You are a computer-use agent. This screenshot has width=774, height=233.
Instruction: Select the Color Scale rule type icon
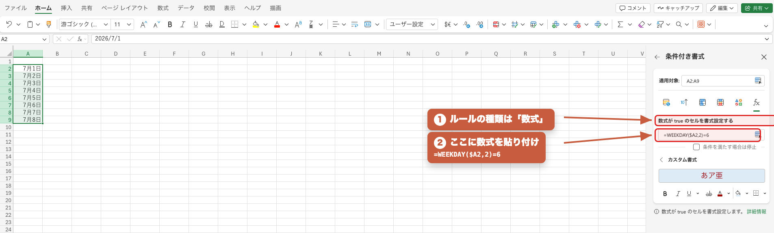[720, 102]
